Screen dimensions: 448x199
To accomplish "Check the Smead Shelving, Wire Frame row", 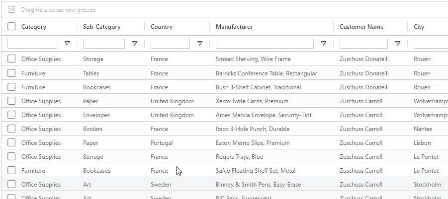I will 11,59.
